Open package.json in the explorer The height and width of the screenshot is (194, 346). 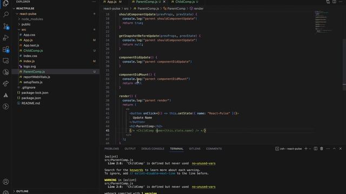(x=31, y=98)
